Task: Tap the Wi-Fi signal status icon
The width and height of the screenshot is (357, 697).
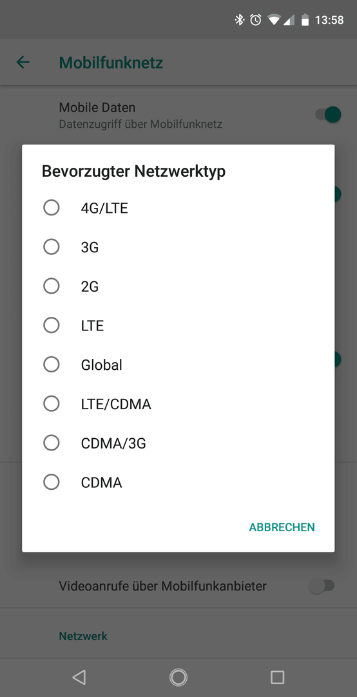Action: [x=274, y=19]
